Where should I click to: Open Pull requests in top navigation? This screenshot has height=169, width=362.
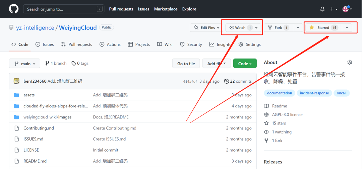(x=121, y=9)
